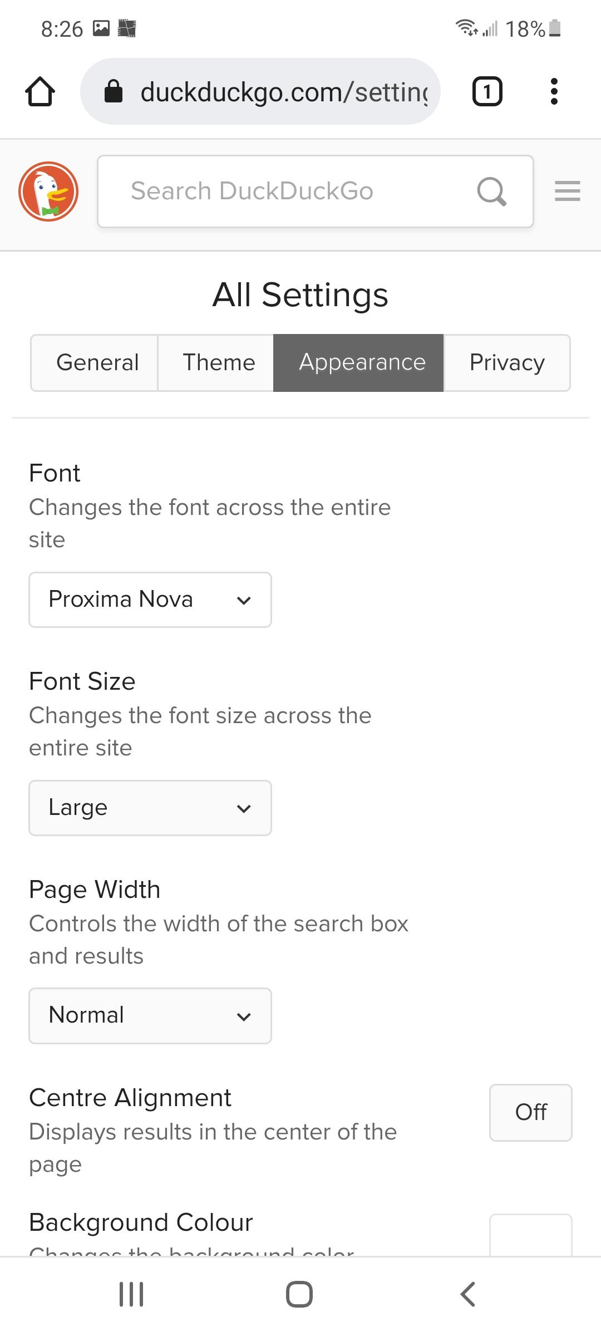Toggle Centre Alignment on

pos(530,1113)
